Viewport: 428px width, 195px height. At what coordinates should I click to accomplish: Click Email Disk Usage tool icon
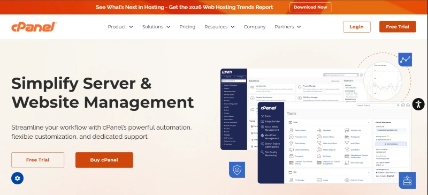347,163
